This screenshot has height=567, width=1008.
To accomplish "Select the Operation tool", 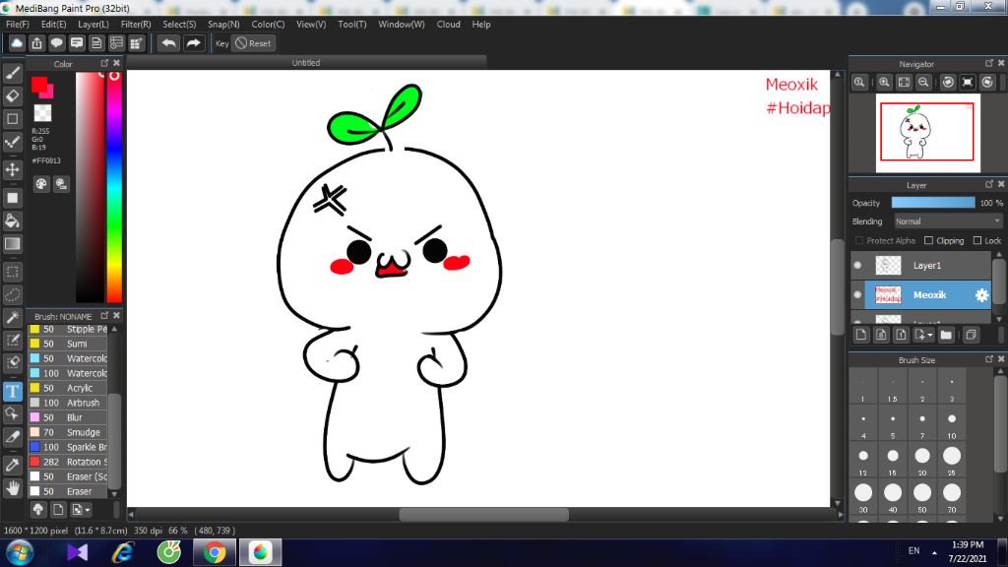I will pyautogui.click(x=12, y=413).
